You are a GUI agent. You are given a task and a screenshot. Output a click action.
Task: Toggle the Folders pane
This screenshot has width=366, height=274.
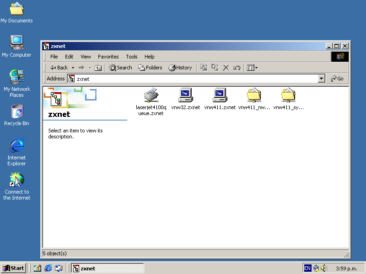[x=150, y=68]
